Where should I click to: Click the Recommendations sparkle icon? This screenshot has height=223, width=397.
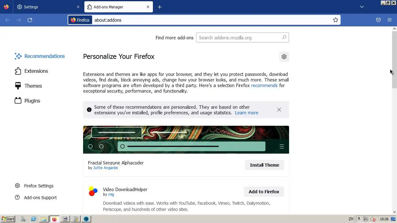(18, 56)
